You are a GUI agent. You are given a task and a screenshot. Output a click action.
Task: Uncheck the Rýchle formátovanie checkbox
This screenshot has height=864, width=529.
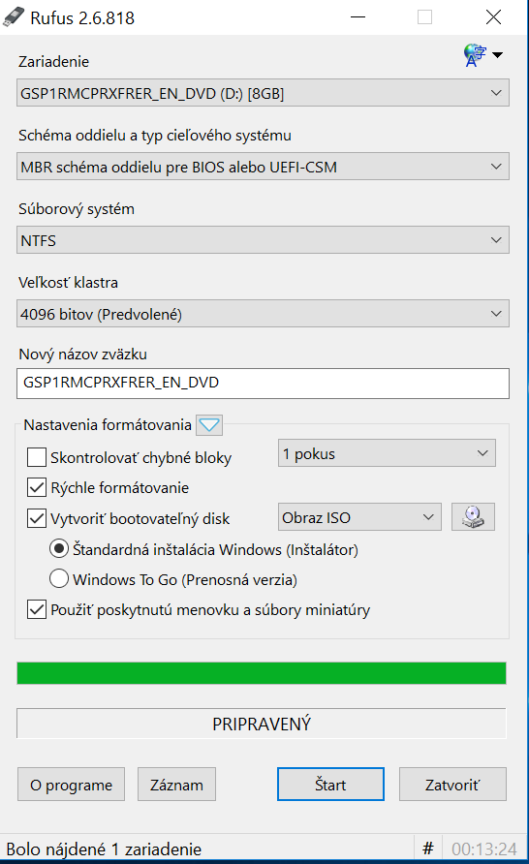pyautogui.click(x=37, y=487)
